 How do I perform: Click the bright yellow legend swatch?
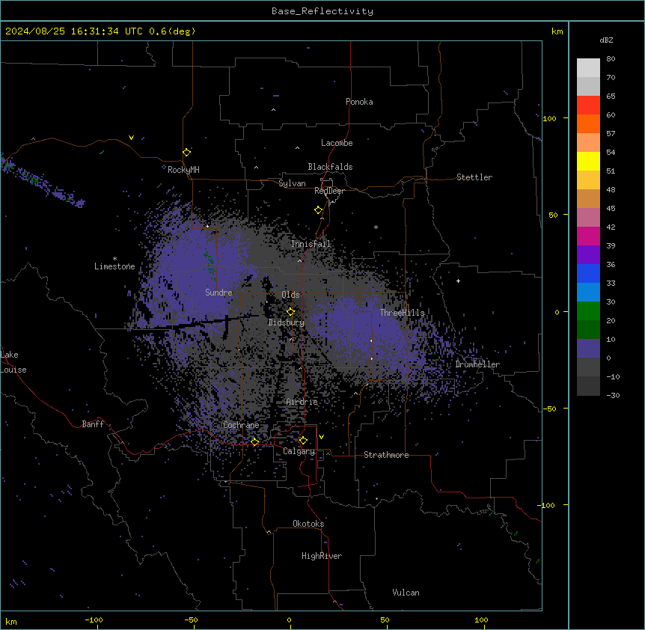[x=588, y=161]
